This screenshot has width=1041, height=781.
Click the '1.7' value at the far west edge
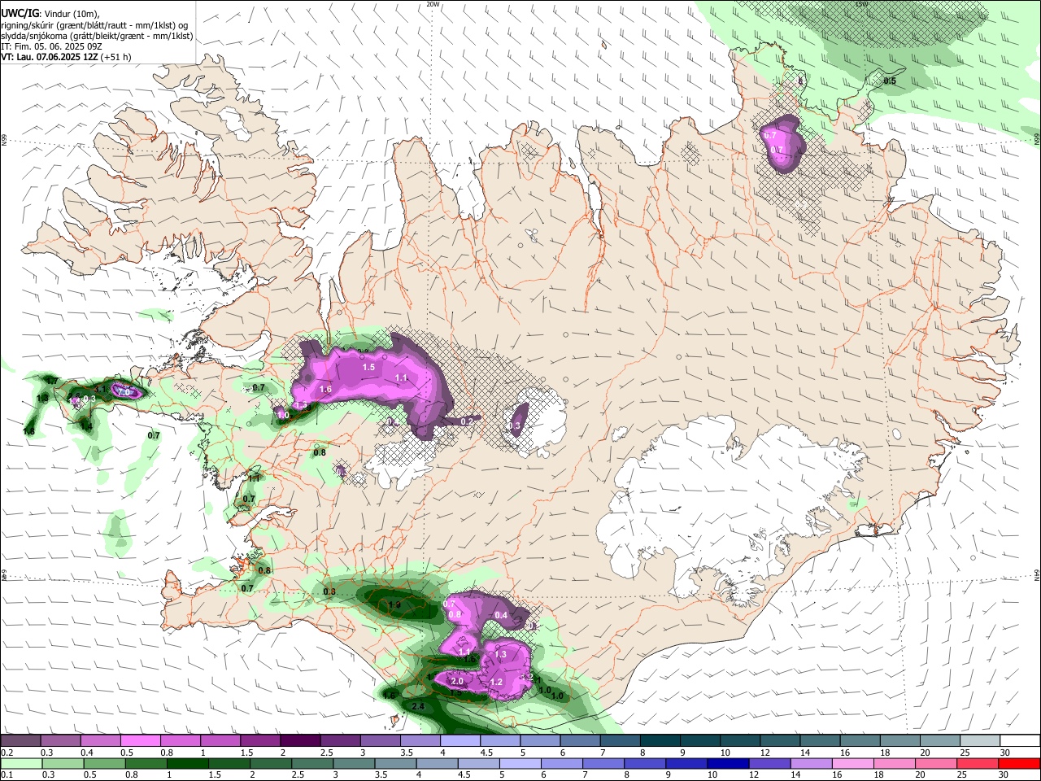pos(52,380)
